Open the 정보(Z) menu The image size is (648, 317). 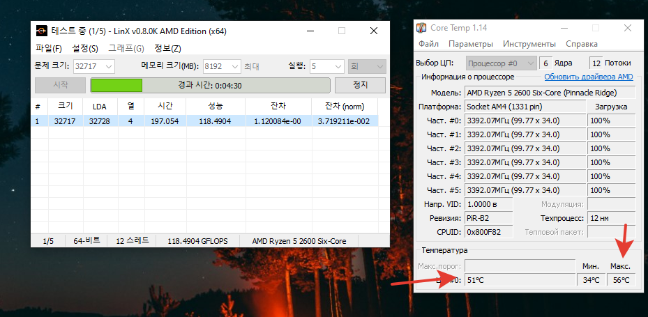pos(167,49)
